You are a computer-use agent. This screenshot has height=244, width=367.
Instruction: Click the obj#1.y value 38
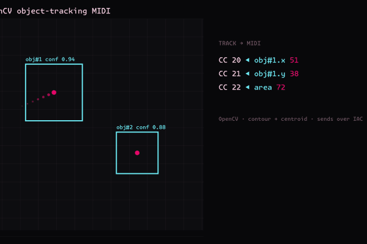point(294,74)
